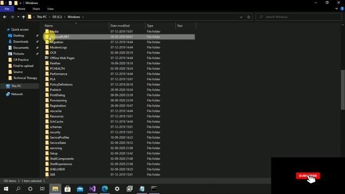Image resolution: width=345 pixels, height=194 pixels.
Task: Open the recent locations dropdown arrow
Action: 18,17
